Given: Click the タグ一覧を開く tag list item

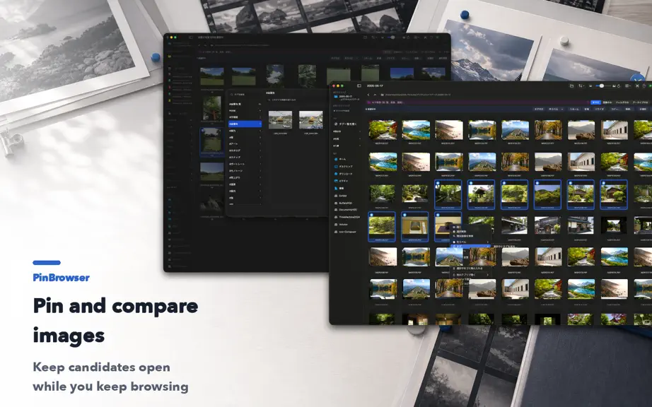Looking at the screenshot, I should [346, 124].
